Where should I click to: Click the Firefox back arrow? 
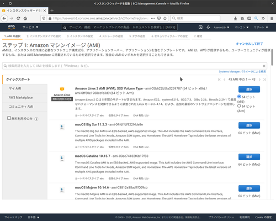tap(4, 18)
